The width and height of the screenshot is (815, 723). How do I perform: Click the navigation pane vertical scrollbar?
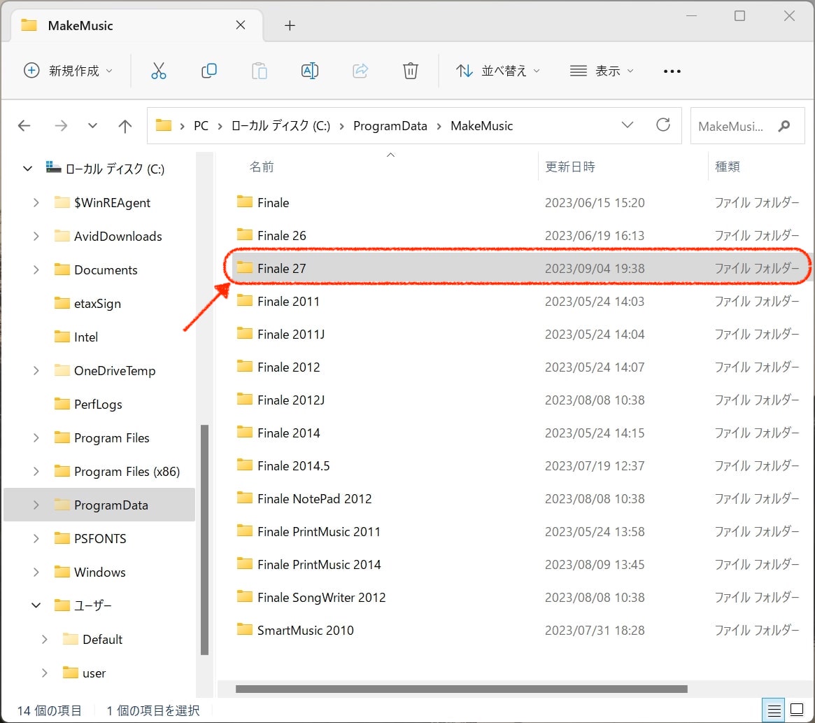(205, 540)
